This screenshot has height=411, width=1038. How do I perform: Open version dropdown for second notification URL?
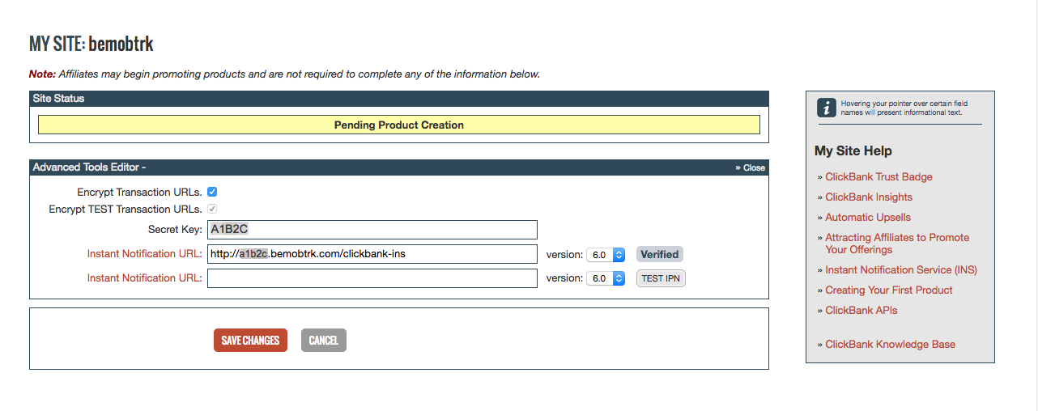(606, 278)
